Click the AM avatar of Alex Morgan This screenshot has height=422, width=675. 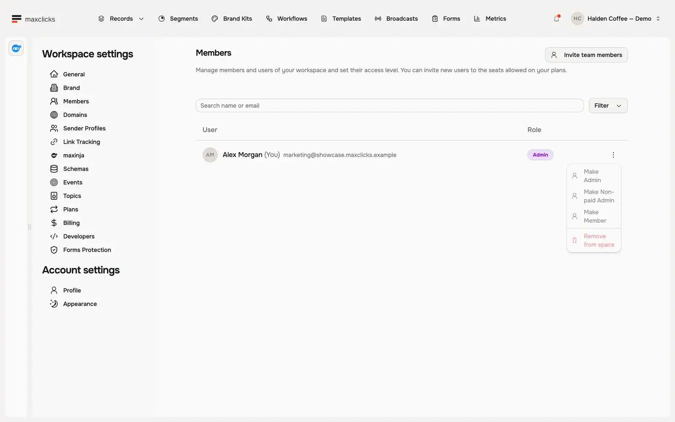pos(210,155)
